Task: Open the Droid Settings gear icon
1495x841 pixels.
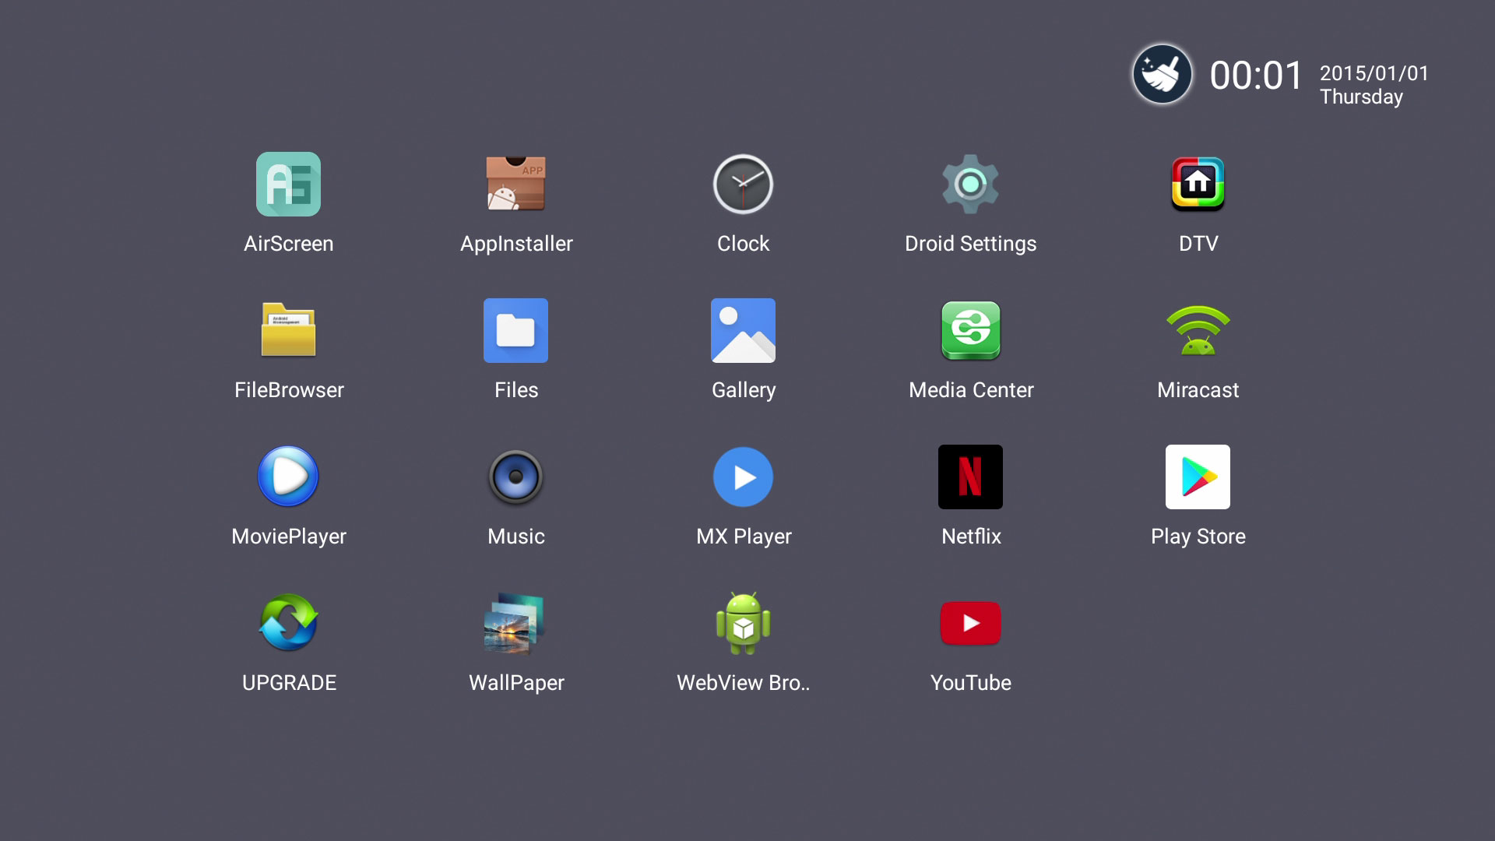Action: tap(970, 184)
